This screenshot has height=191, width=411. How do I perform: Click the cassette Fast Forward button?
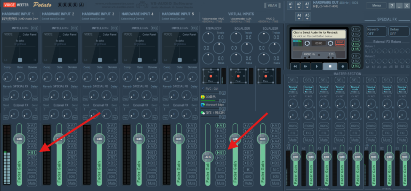(306, 66)
